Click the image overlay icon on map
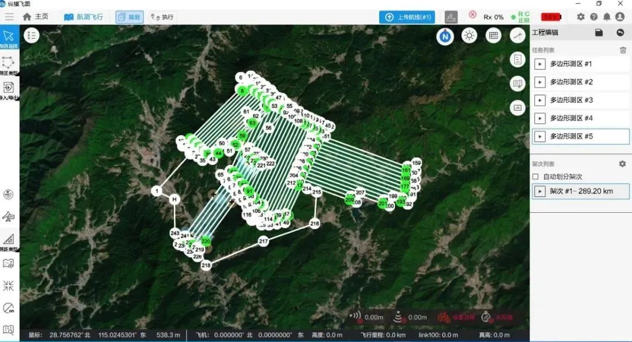The width and height of the screenshot is (632, 342). [517, 108]
